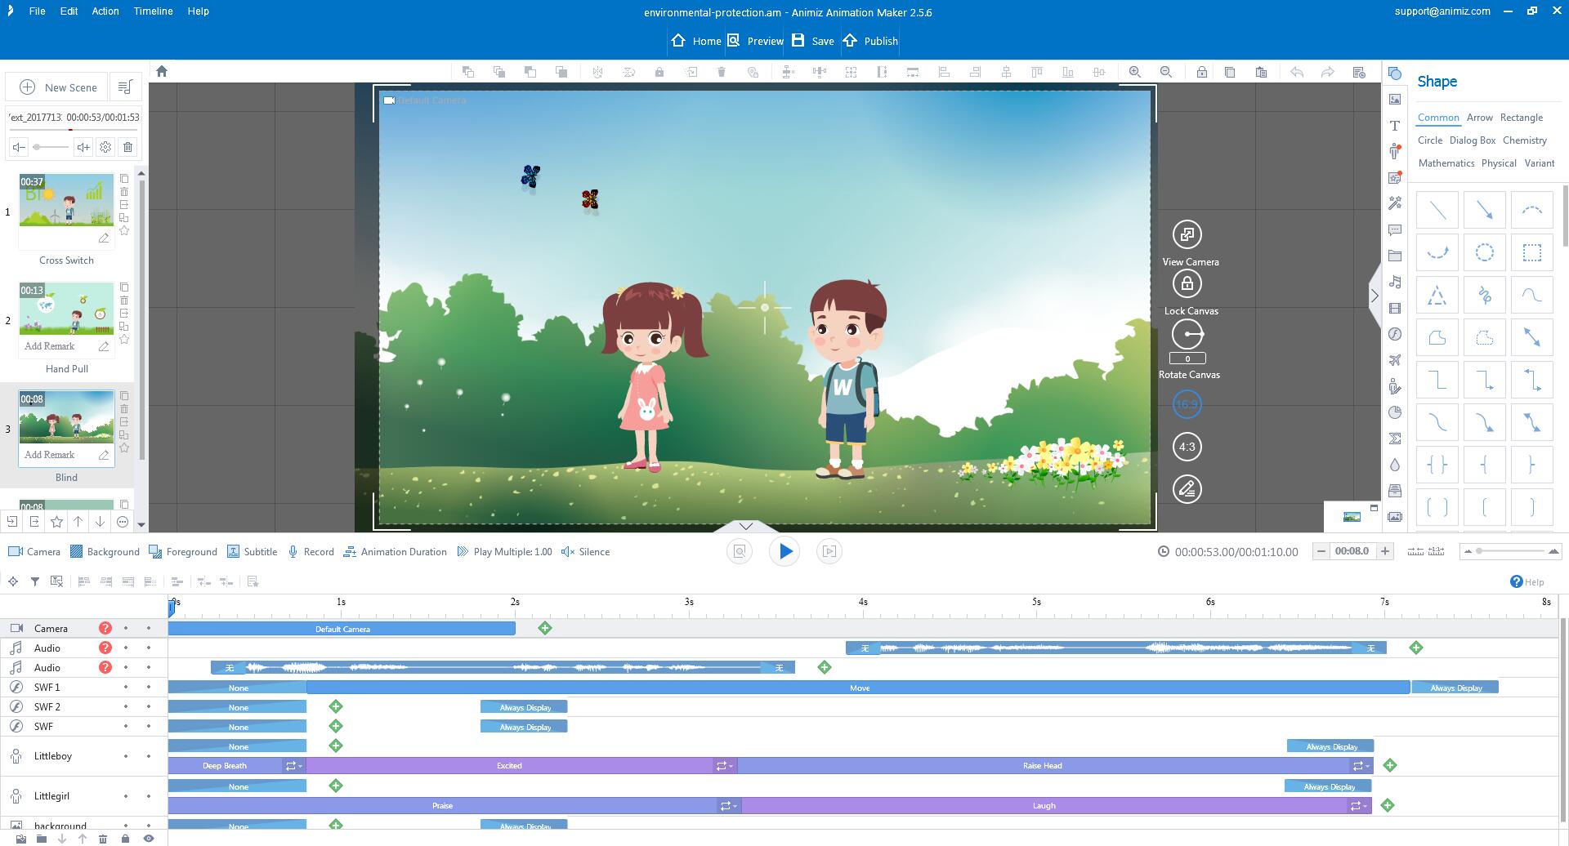Adjust the scene audio volume slider
Image resolution: width=1569 pixels, height=846 pixels.
[50, 147]
